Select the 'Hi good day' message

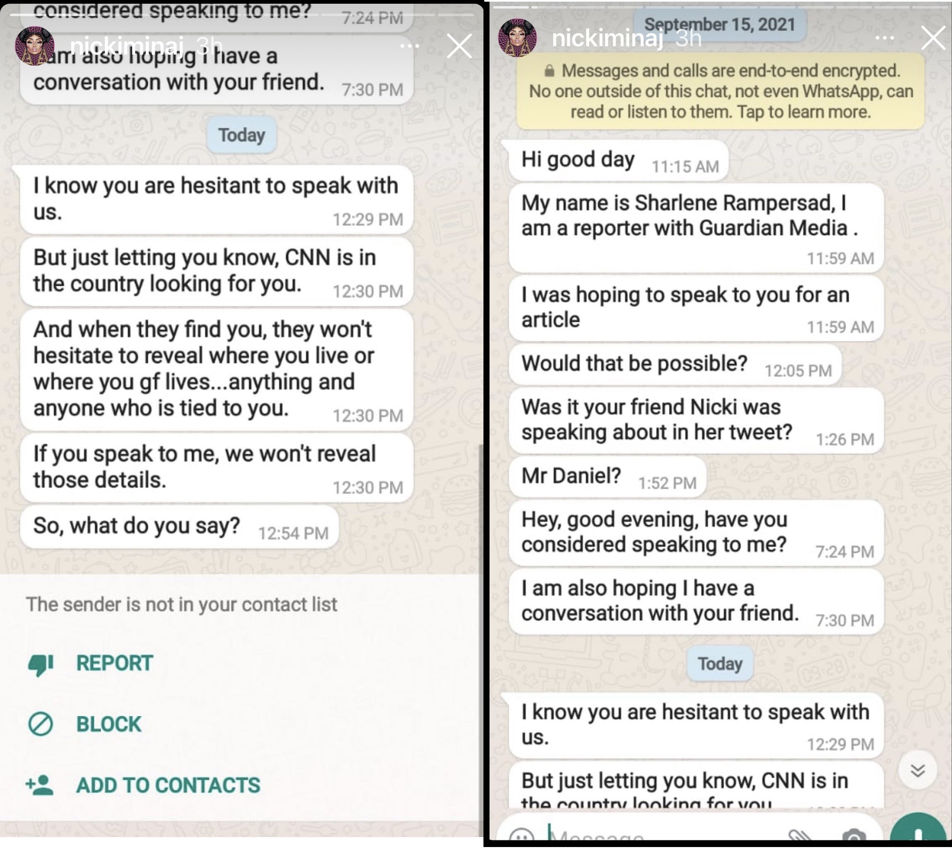[618, 160]
